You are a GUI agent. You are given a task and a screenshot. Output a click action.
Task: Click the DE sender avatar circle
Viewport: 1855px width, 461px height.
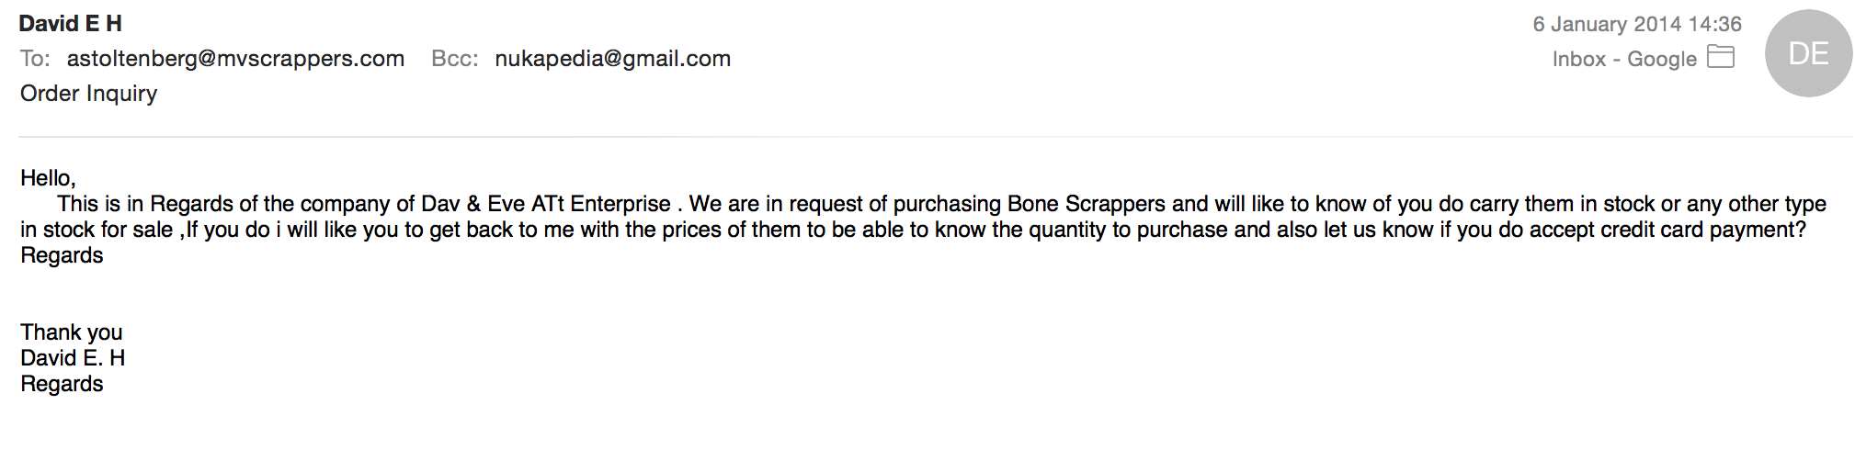(x=1808, y=53)
